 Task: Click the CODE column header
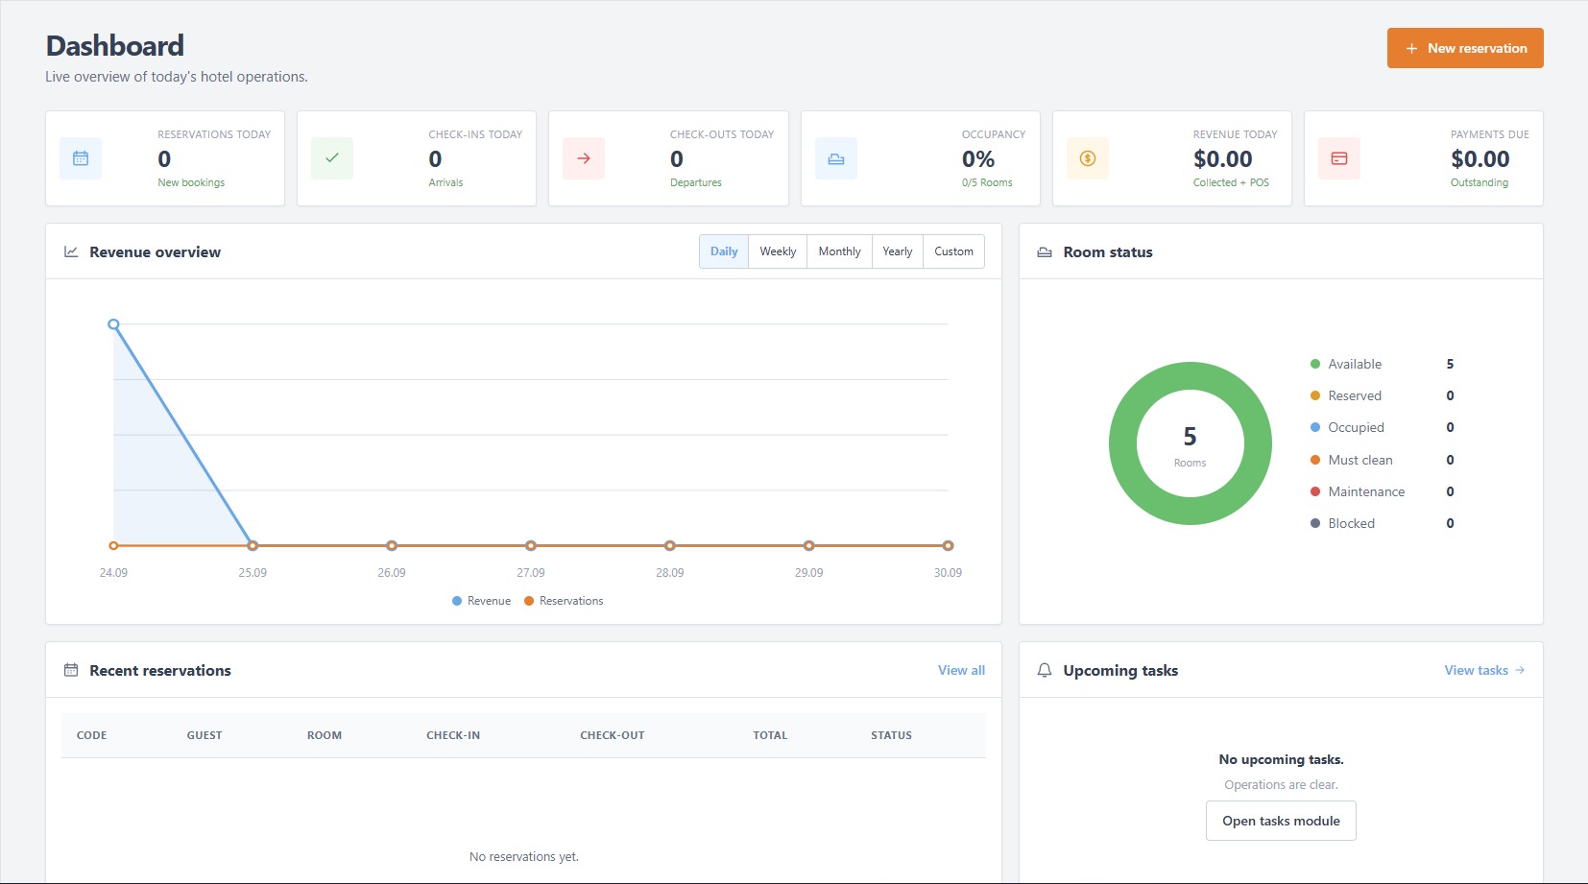(x=91, y=735)
